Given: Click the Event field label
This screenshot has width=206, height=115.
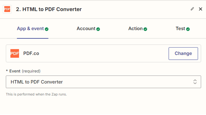Looking at the screenshot, I should tap(15, 71).
